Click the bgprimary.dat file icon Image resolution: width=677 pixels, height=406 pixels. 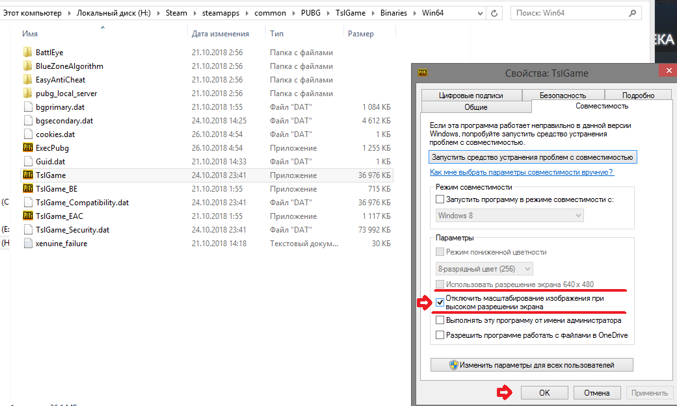pos(28,107)
